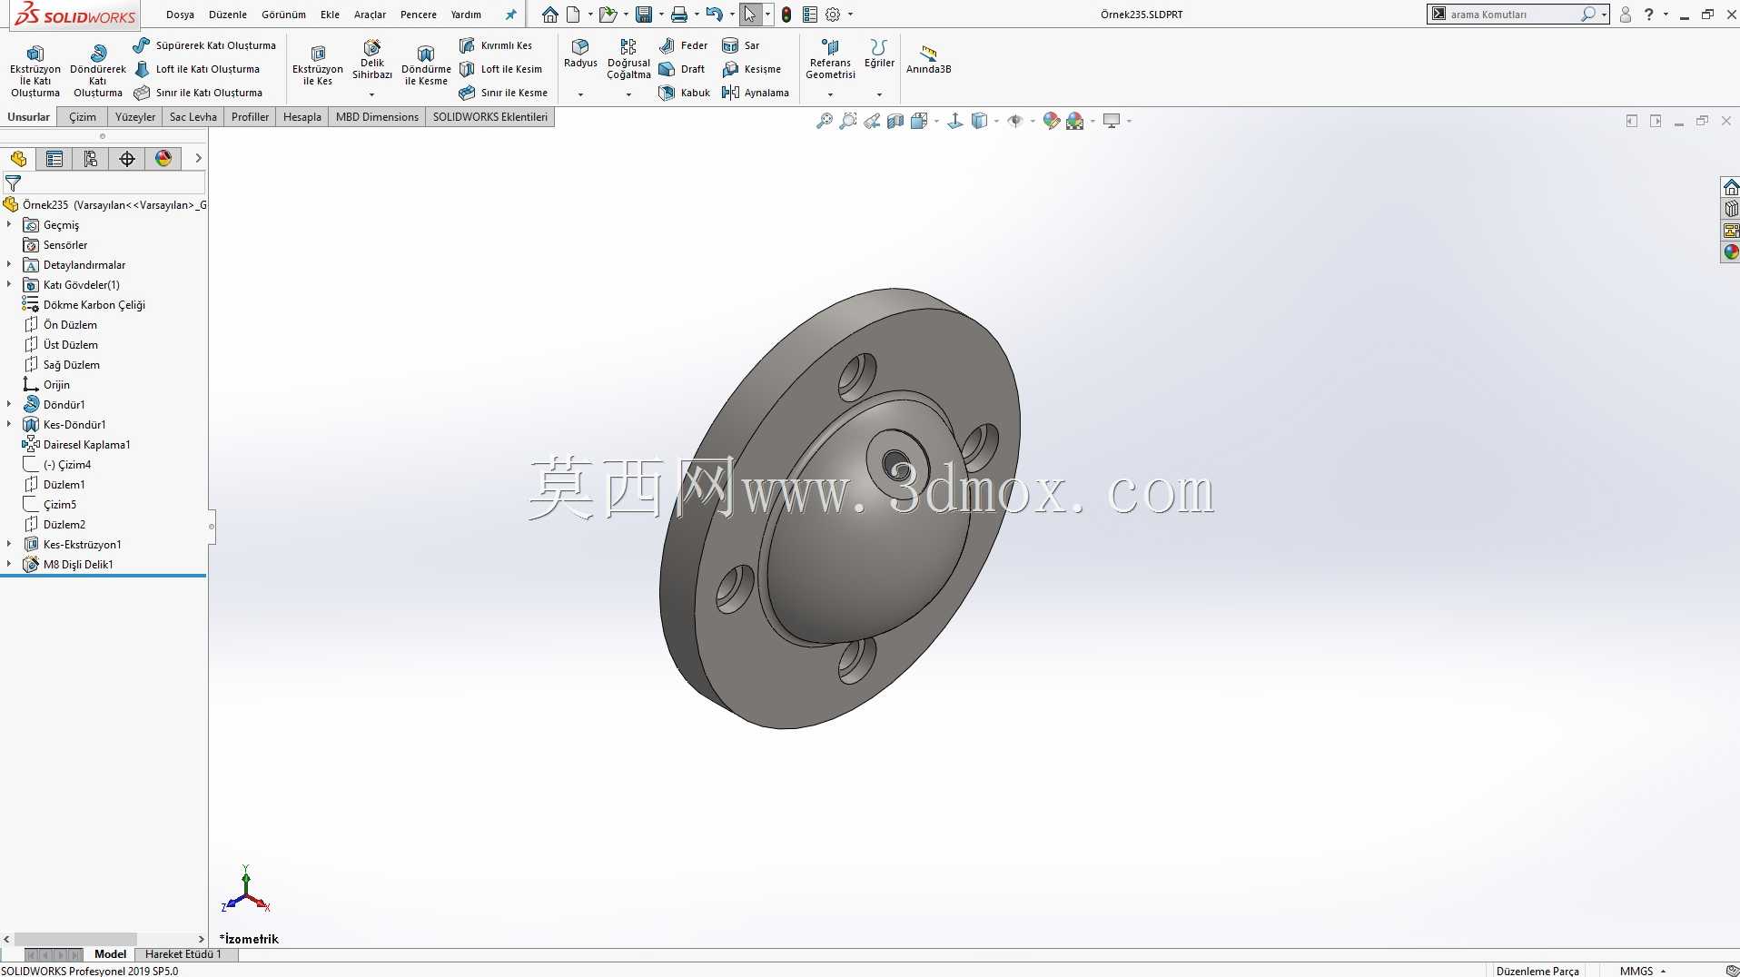This screenshot has height=977, width=1740.
Task: Open Delik Sihirbazı tool
Action: [372, 60]
